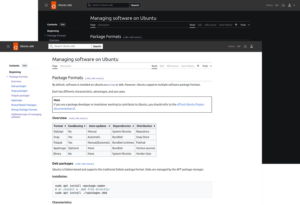Open the View history tab in the light window

[x=187, y=66]
